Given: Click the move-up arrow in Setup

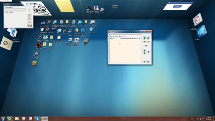Looking at the screenshot, I should (x=144, y=50).
